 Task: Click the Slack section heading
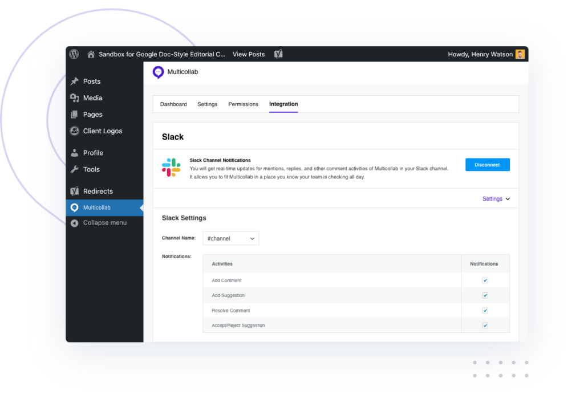pos(173,137)
